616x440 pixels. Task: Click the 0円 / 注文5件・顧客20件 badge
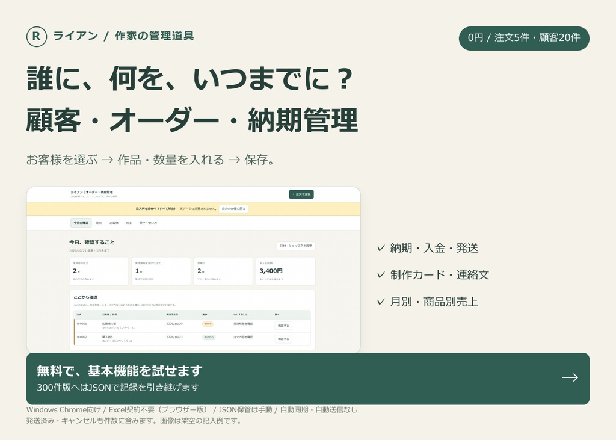524,38
